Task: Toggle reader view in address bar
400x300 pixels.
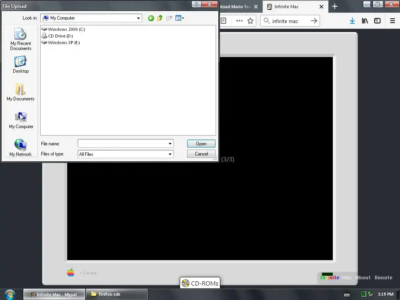Action: tap(223, 21)
